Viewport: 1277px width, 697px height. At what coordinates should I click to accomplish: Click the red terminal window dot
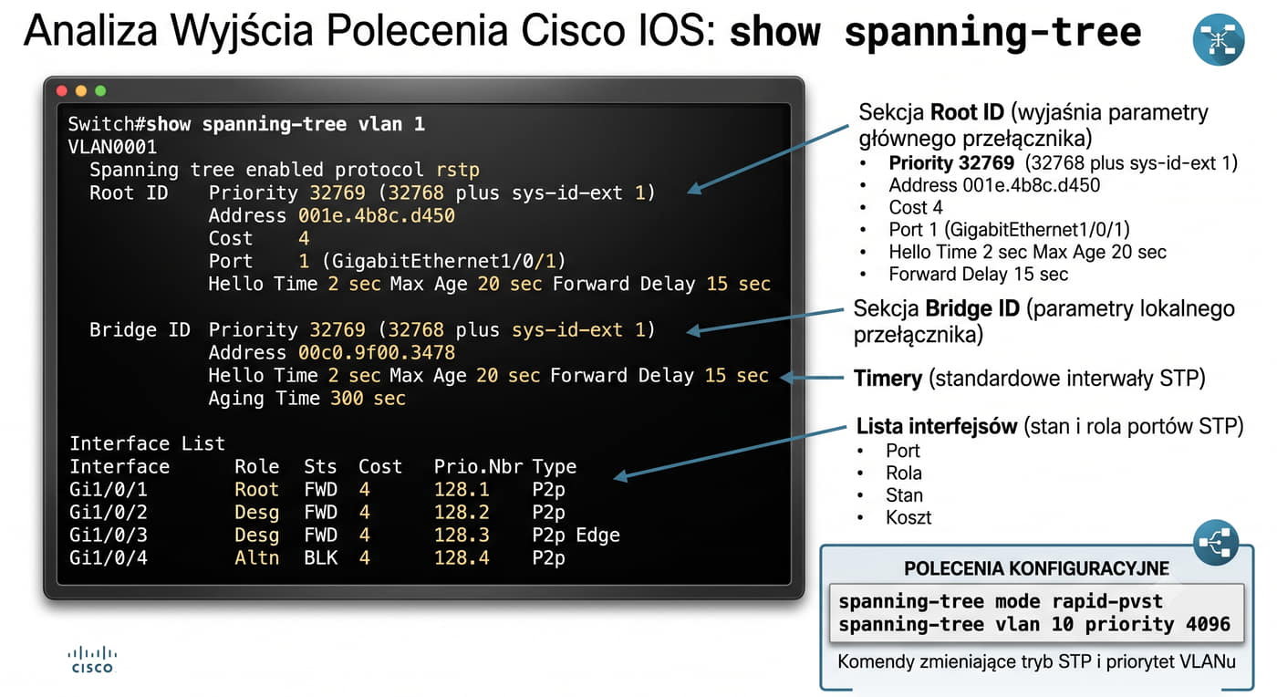coord(62,91)
